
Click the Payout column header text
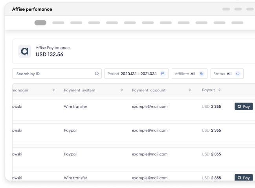coord(208,90)
